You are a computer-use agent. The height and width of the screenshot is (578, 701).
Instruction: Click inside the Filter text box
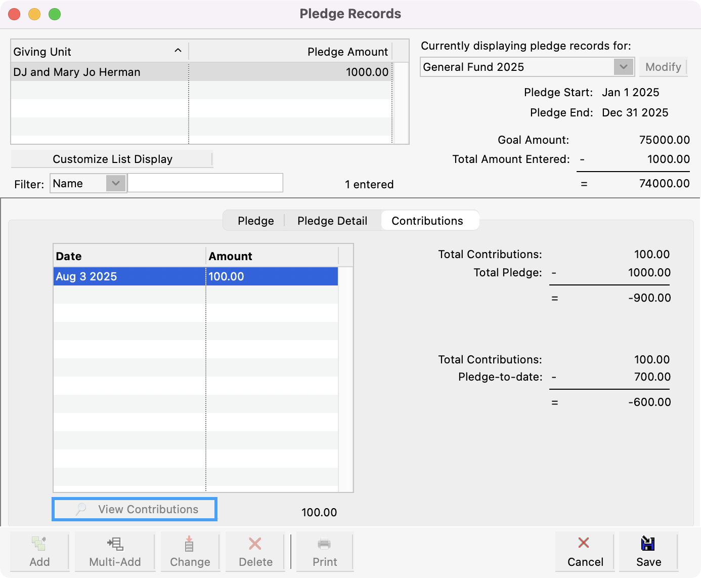tap(205, 183)
